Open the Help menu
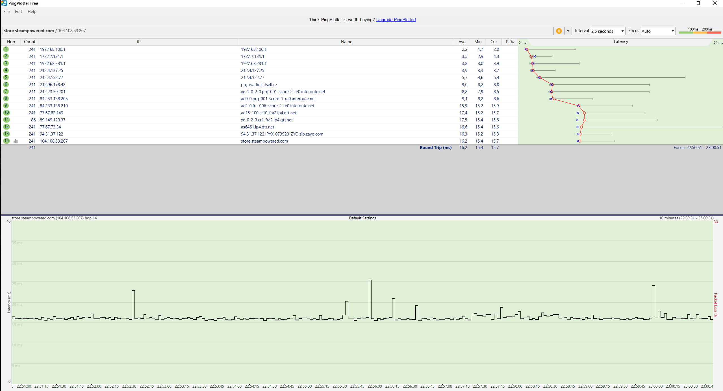 pos(32,12)
